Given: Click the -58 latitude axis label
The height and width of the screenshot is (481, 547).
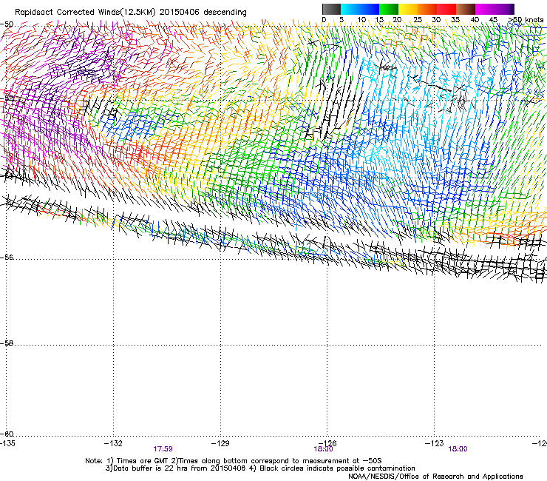Looking at the screenshot, I should 7,343.
